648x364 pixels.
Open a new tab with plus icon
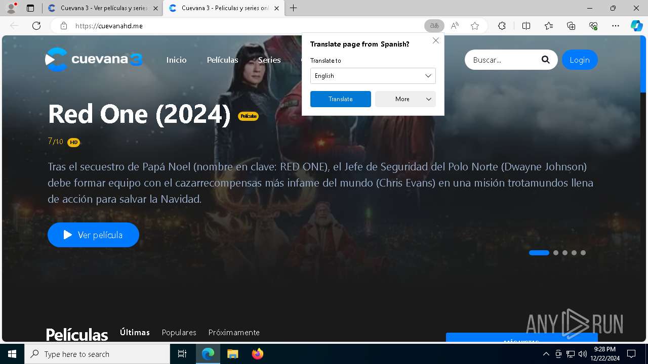coord(293,8)
